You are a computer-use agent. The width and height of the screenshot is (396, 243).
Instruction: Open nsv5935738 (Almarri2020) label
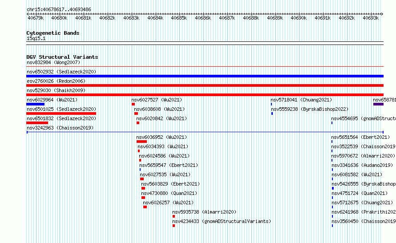pyautogui.click(x=204, y=212)
